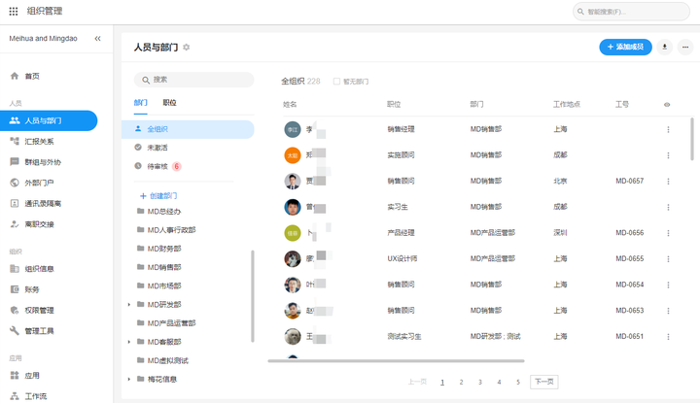The width and height of the screenshot is (700, 403).
Task: Click the 智能搜索 search field
Action: pyautogui.click(x=631, y=12)
